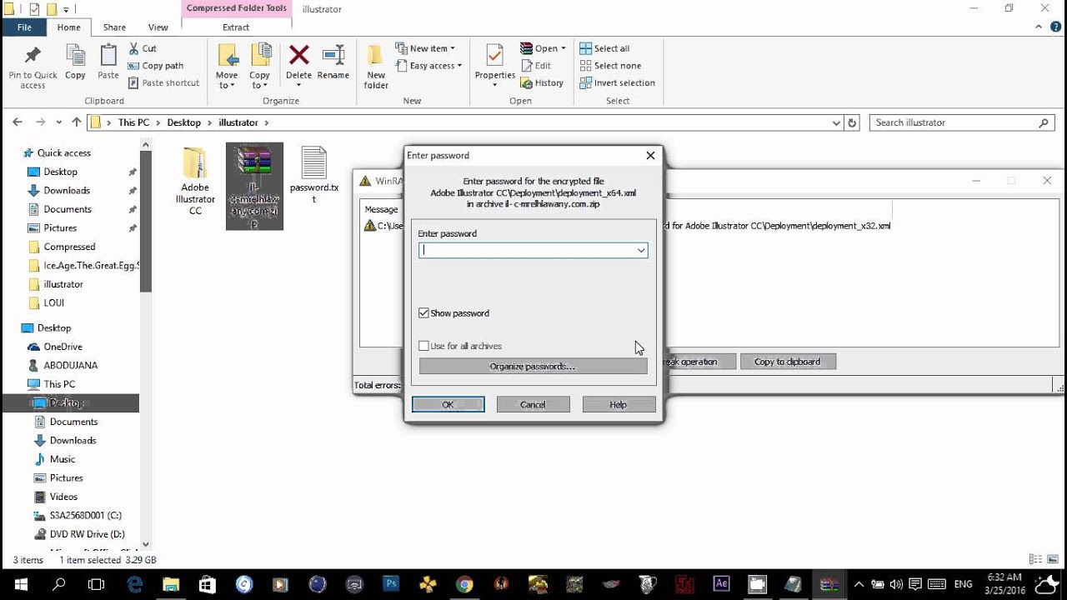Click Desktop in the address path

[x=183, y=122]
